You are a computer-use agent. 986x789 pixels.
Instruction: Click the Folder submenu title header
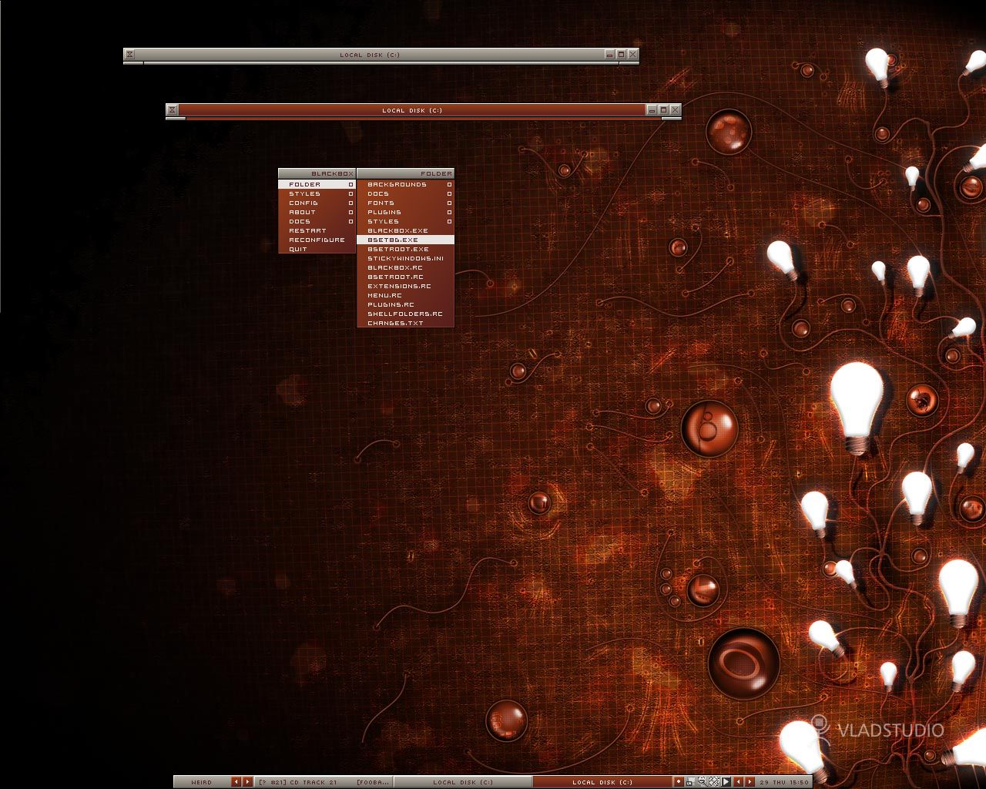click(x=405, y=173)
